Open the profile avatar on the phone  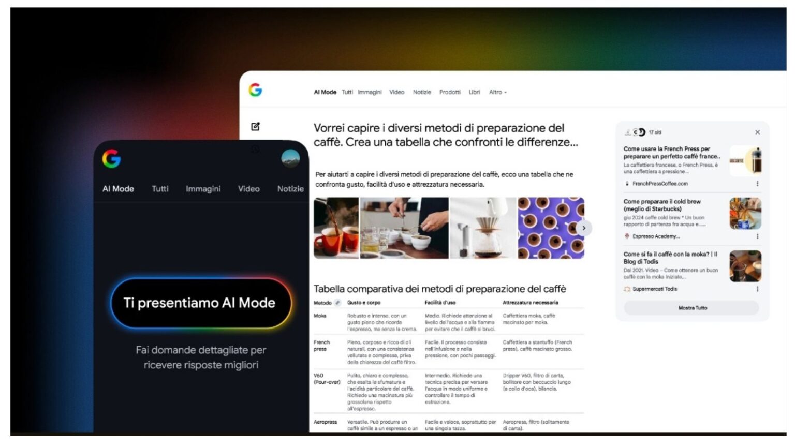[x=290, y=158]
